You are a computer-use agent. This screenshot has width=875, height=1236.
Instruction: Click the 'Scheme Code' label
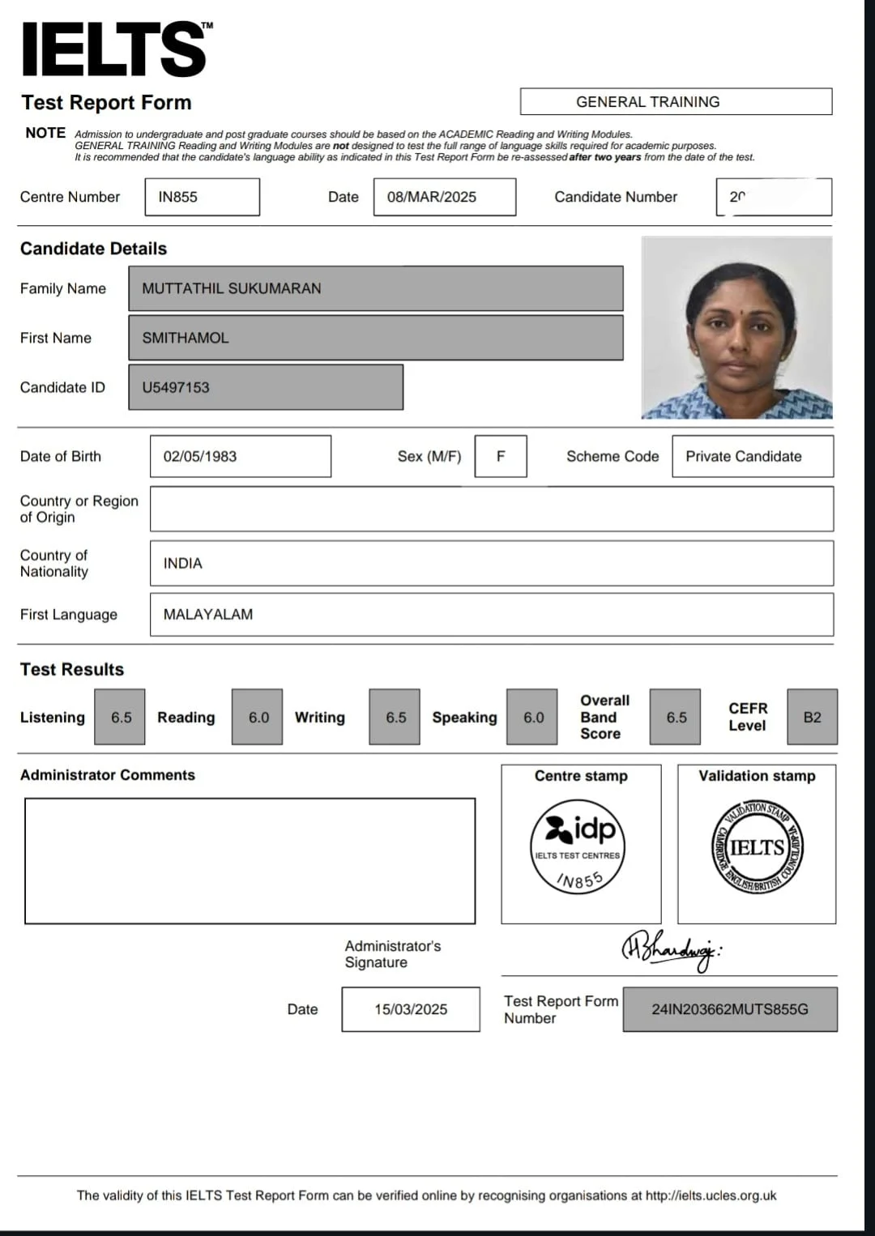612,456
